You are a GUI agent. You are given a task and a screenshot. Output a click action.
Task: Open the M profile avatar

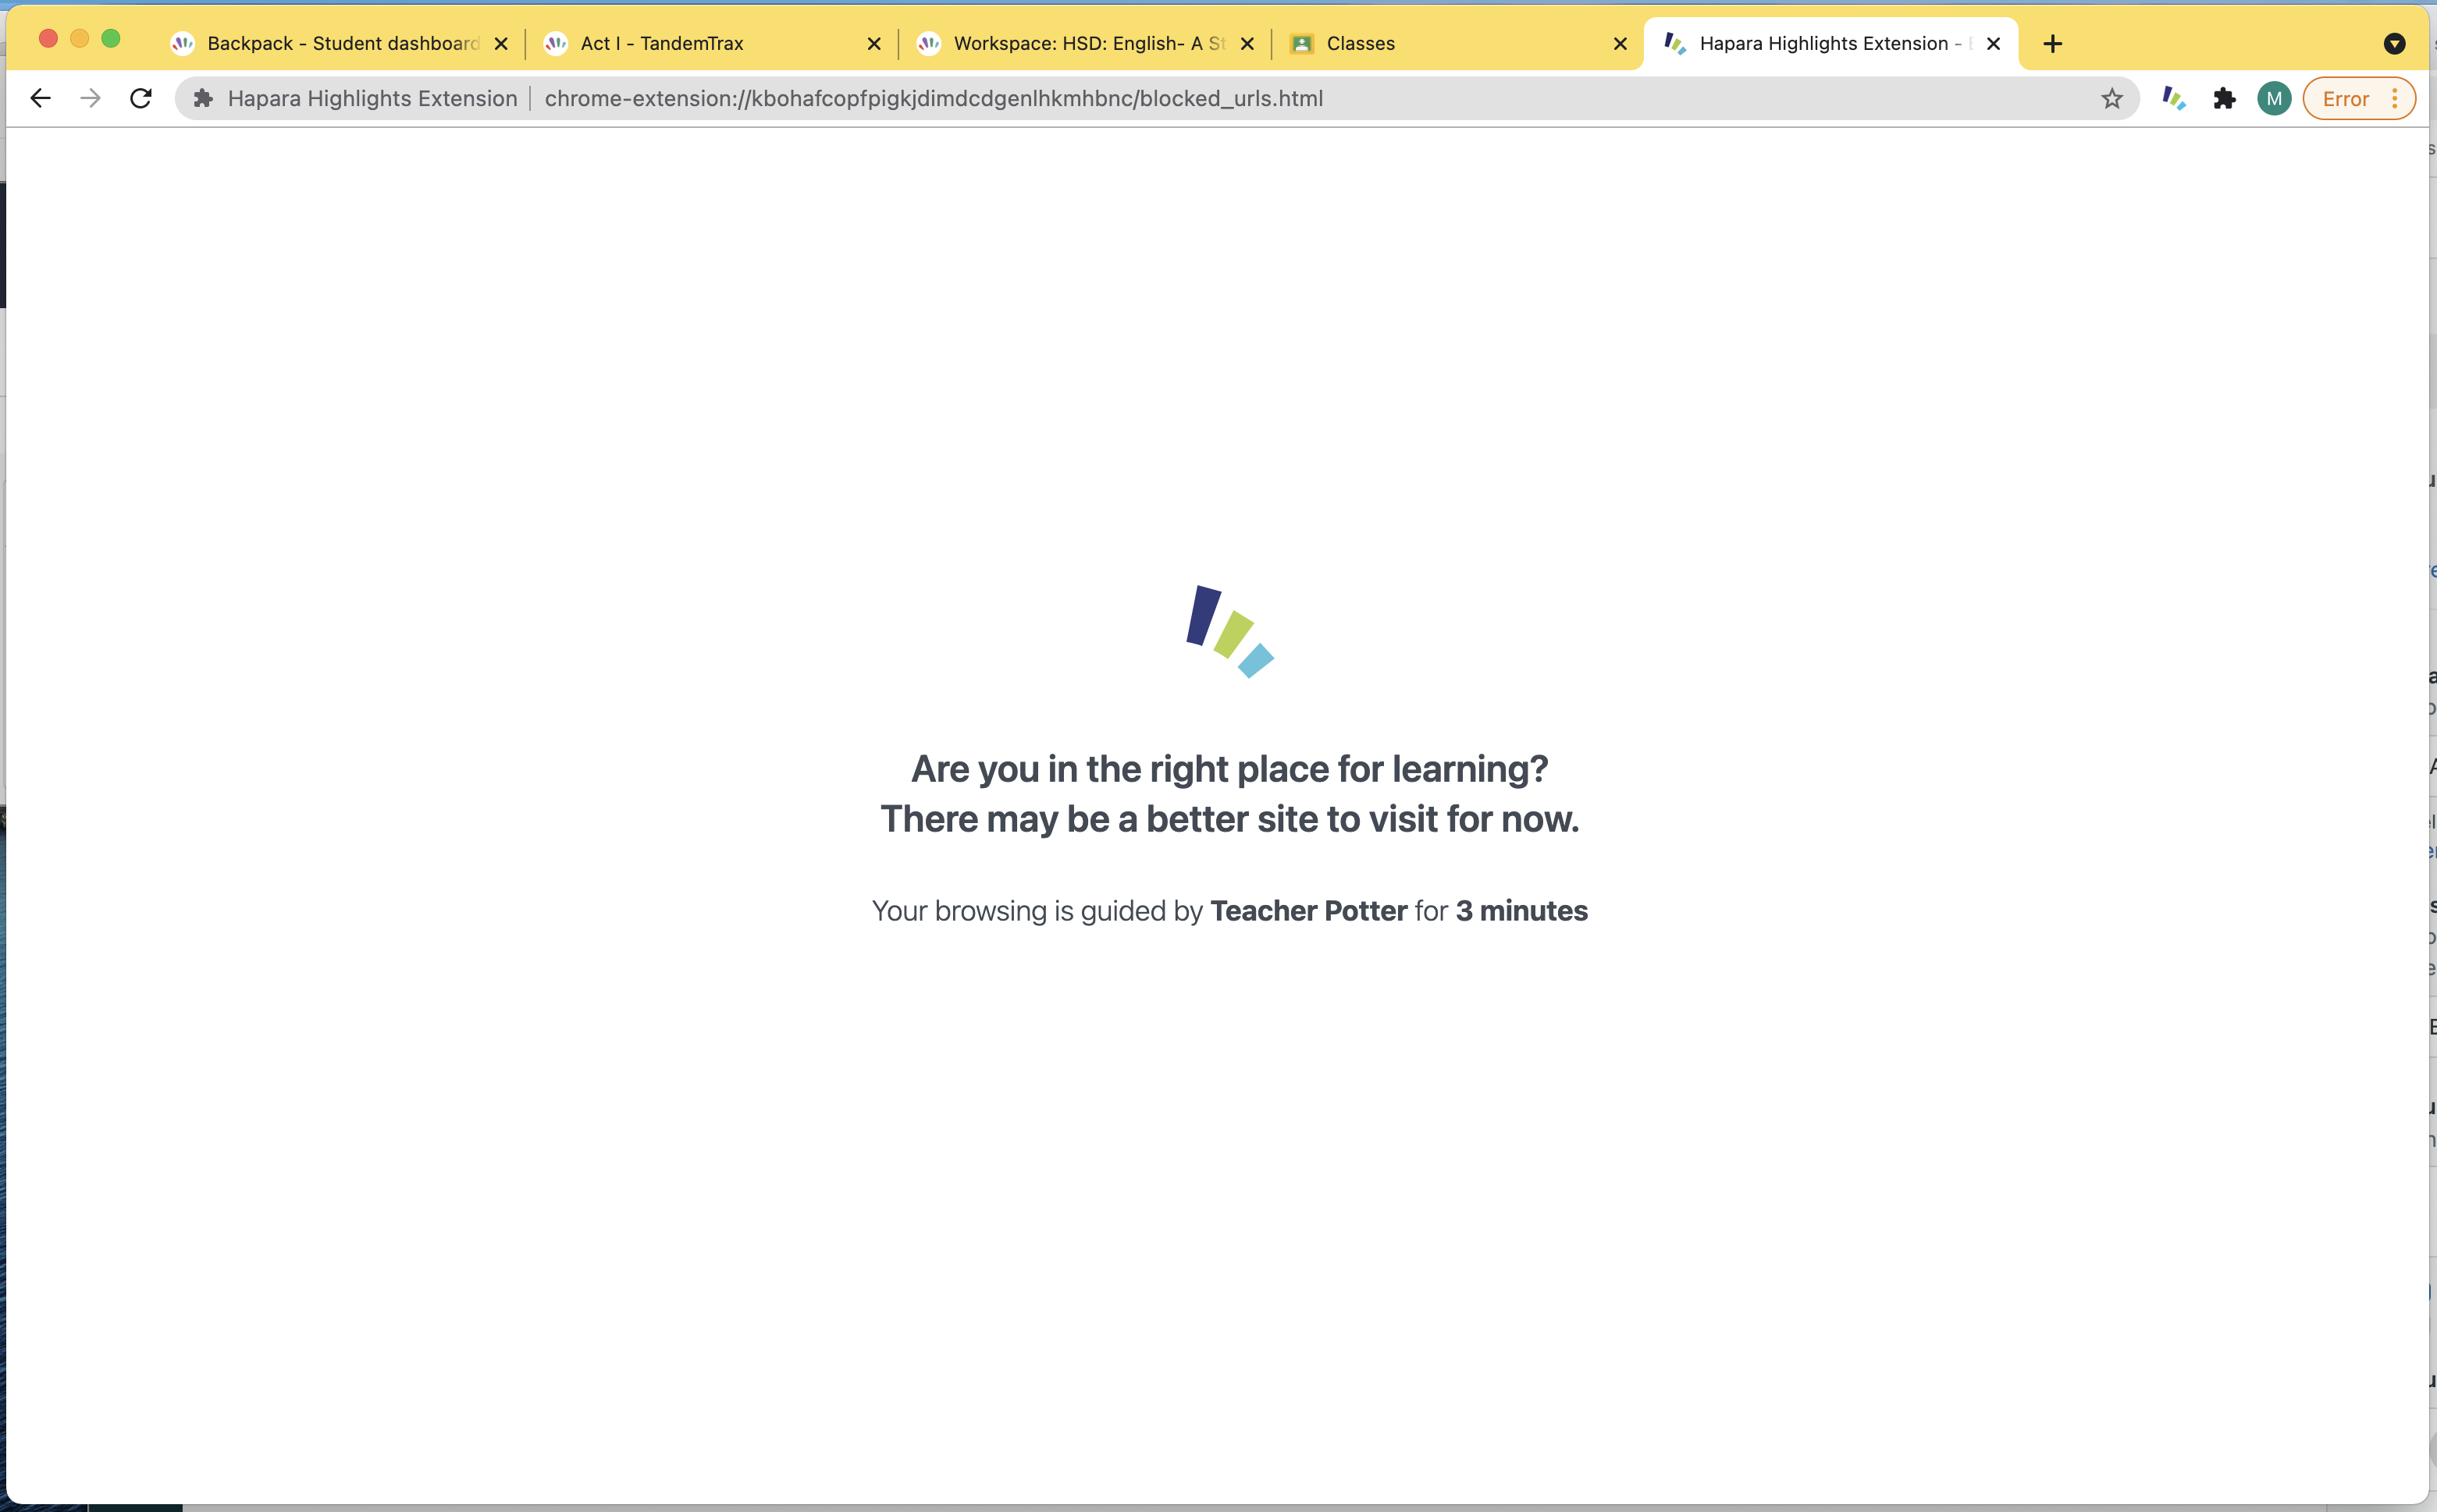2274,98
